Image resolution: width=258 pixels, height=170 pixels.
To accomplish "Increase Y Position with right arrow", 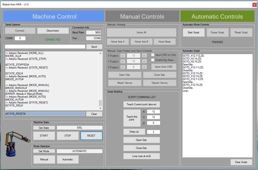I will pyautogui.click(x=144, y=61).
